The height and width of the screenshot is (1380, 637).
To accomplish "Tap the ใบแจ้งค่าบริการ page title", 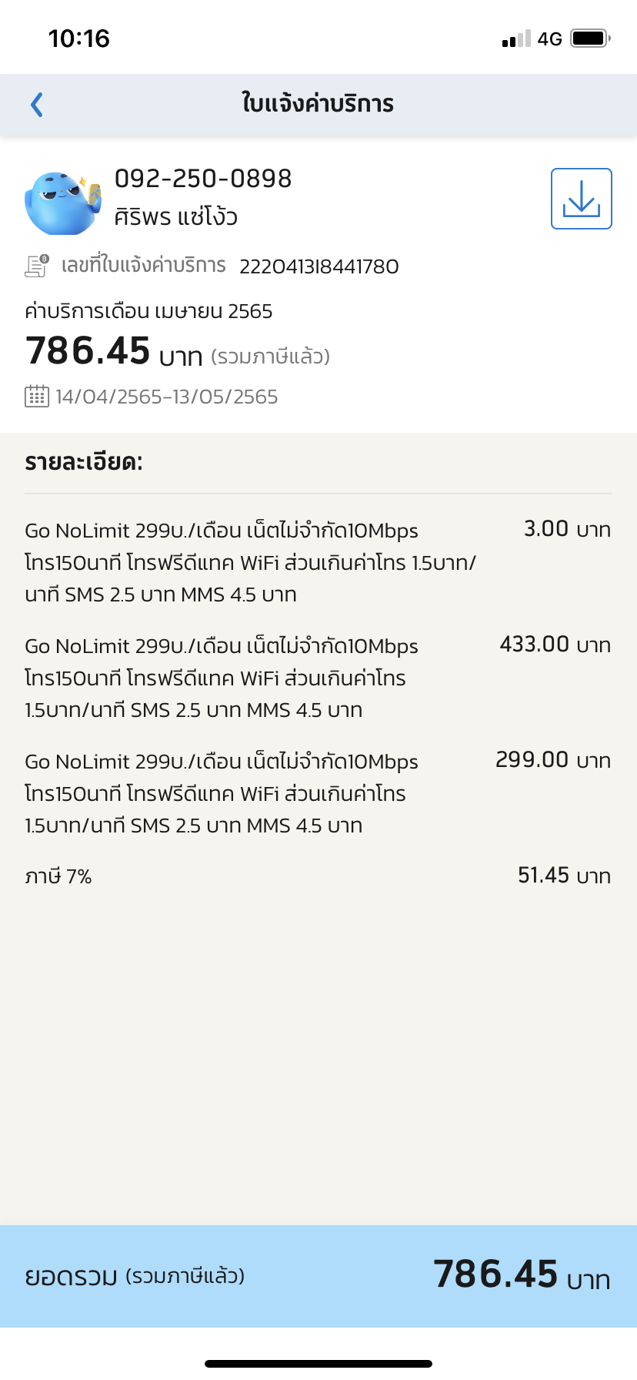I will tap(318, 104).
